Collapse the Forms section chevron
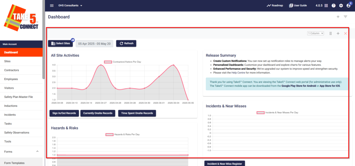This screenshot has height=166, width=355. (37, 151)
